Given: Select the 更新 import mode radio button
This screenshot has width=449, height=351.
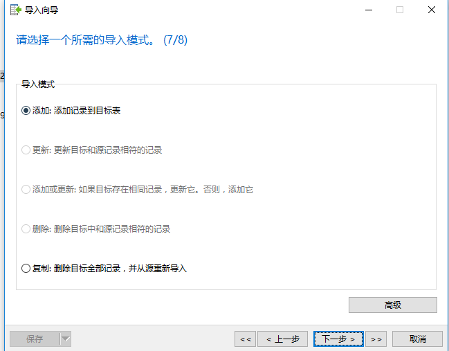Looking at the screenshot, I should [x=26, y=150].
